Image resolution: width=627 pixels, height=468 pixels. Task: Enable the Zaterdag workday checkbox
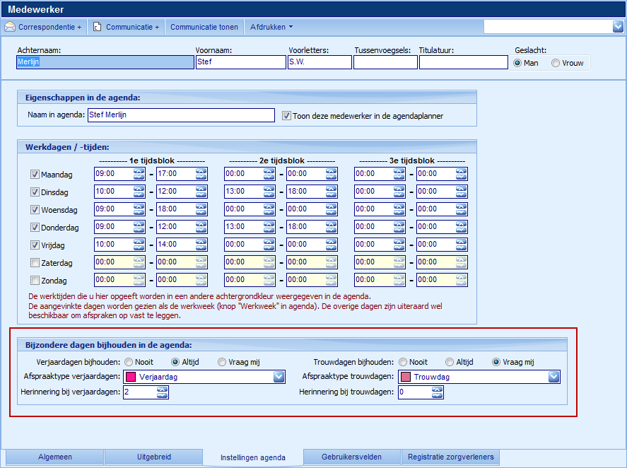(35, 262)
